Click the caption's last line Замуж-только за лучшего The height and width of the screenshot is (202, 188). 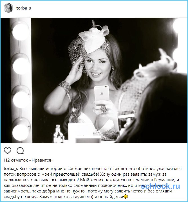(x=66, y=197)
